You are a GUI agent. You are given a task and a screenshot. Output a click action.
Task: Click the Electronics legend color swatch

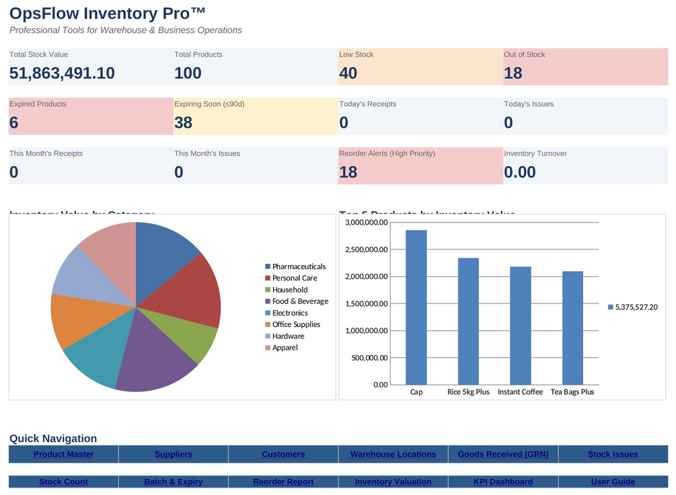268,313
